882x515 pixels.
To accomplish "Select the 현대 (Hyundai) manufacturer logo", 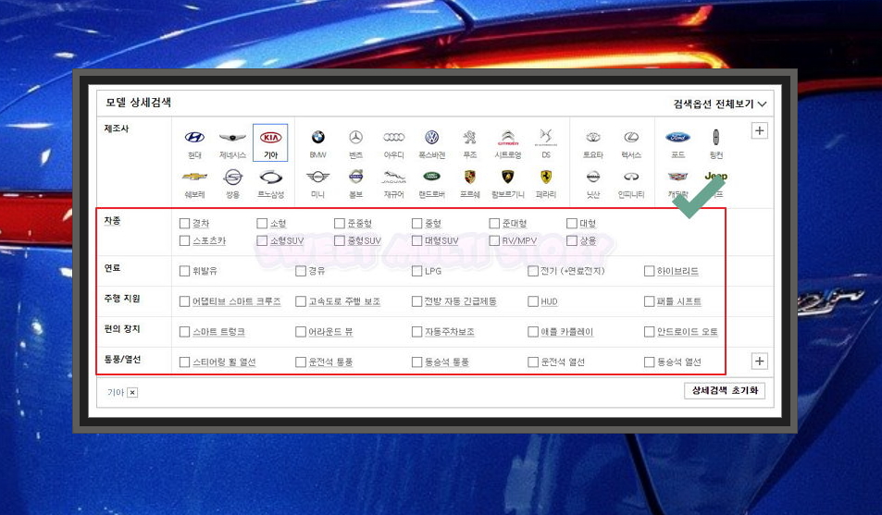I will coord(194,137).
